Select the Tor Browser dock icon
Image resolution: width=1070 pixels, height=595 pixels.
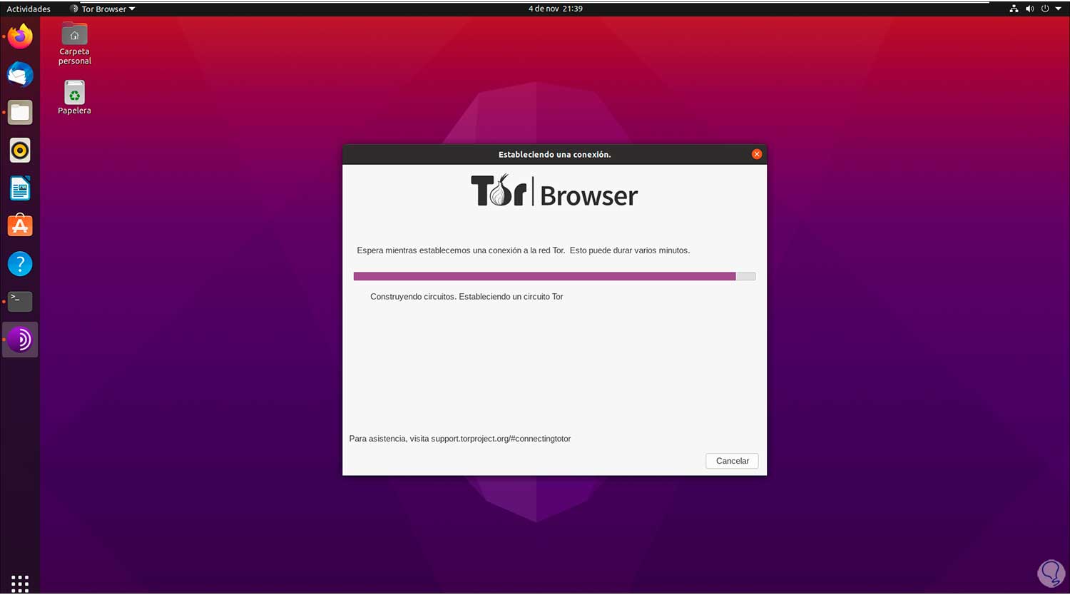20,340
